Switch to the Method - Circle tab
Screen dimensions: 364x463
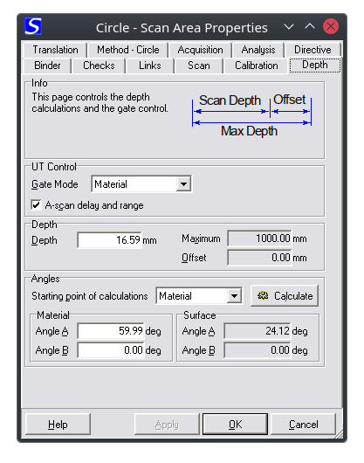[x=128, y=50]
